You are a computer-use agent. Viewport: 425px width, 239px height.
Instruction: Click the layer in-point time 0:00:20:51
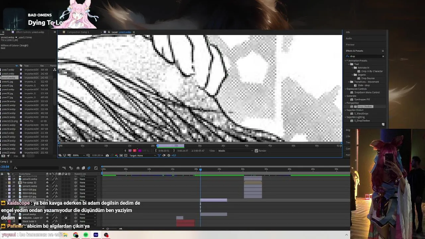163,151
